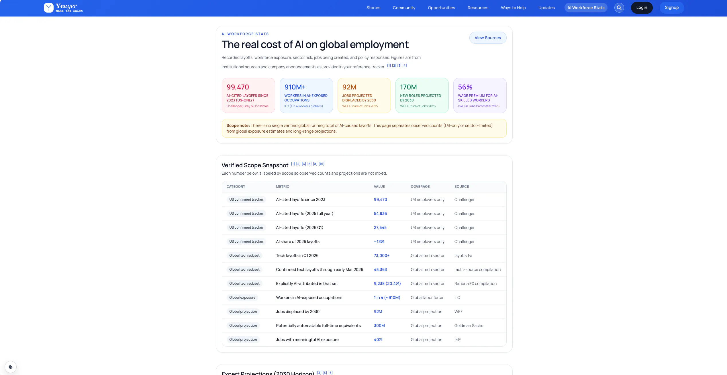Click the 45,363 value
The width and height of the screenshot is (727, 375).
[x=380, y=270]
